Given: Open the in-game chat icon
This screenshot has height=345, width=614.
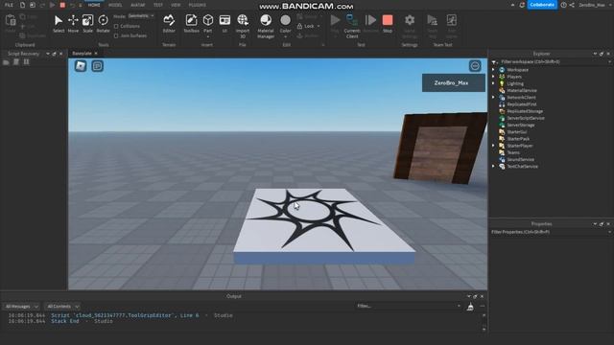Looking at the screenshot, I should pos(98,66).
